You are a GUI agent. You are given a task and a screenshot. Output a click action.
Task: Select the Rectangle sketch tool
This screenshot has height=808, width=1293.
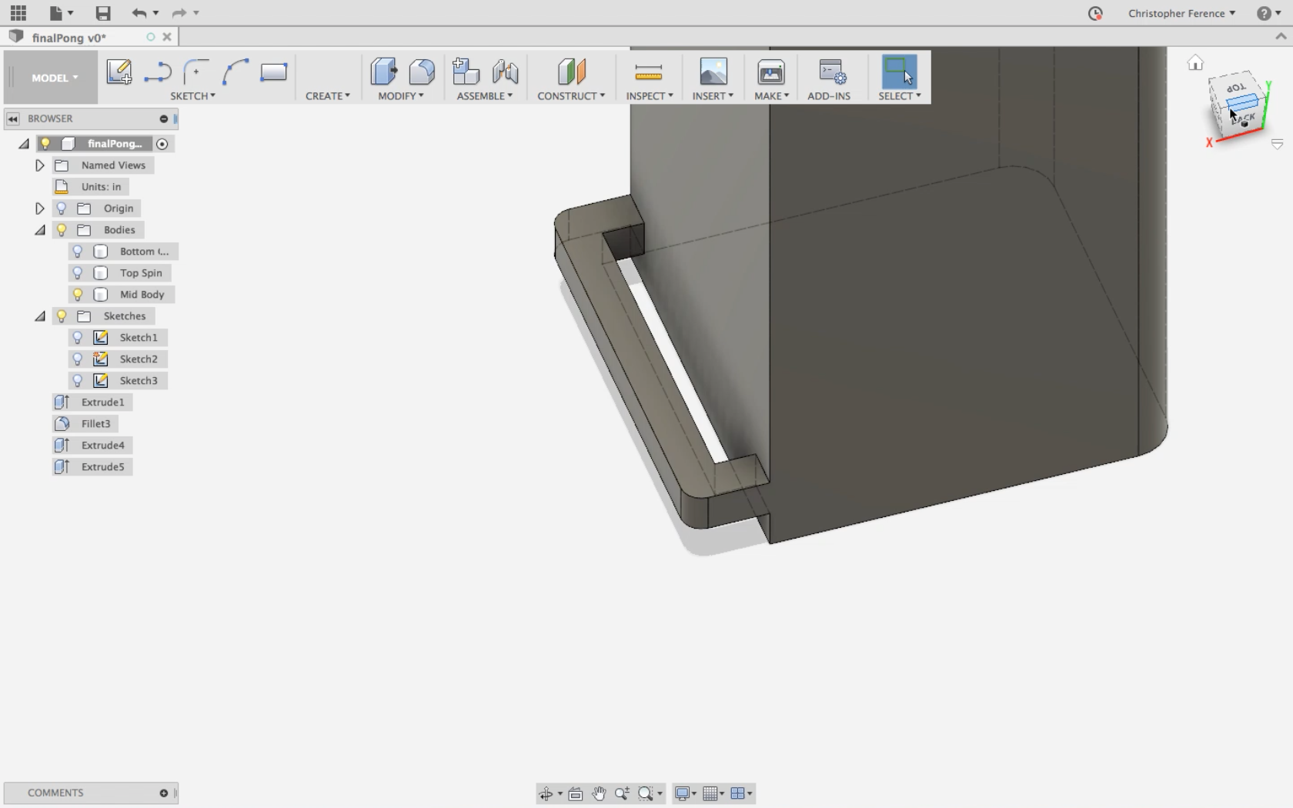[x=273, y=72]
